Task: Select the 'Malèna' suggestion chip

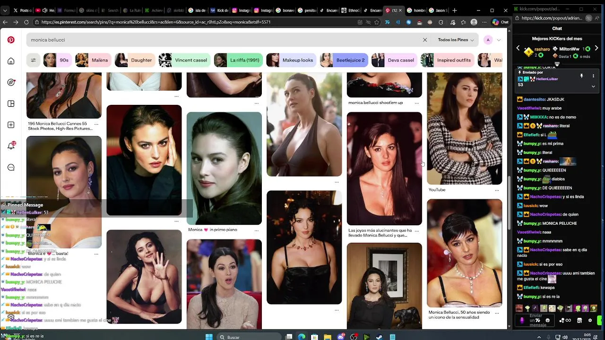Action: tap(93, 60)
